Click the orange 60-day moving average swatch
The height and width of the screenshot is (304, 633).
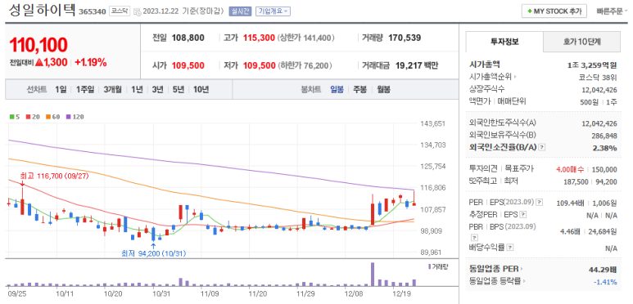click(47, 117)
